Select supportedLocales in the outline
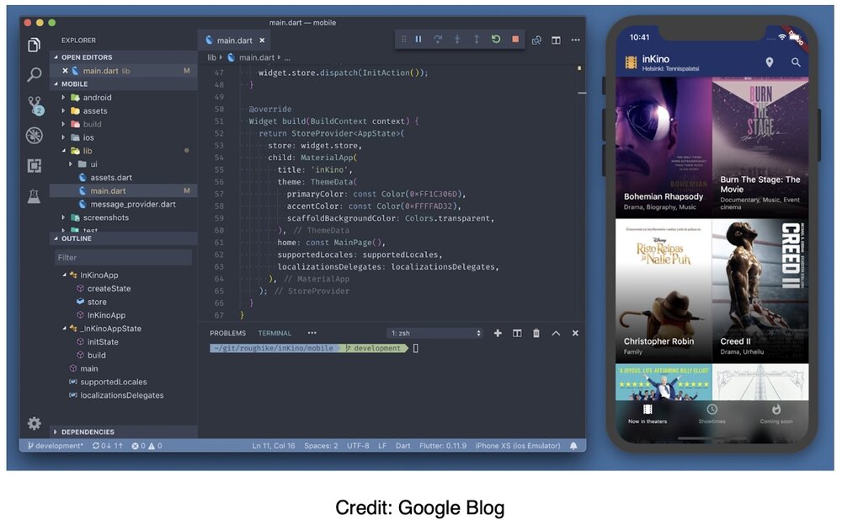The width and height of the screenshot is (842, 520). pyautogui.click(x=114, y=382)
